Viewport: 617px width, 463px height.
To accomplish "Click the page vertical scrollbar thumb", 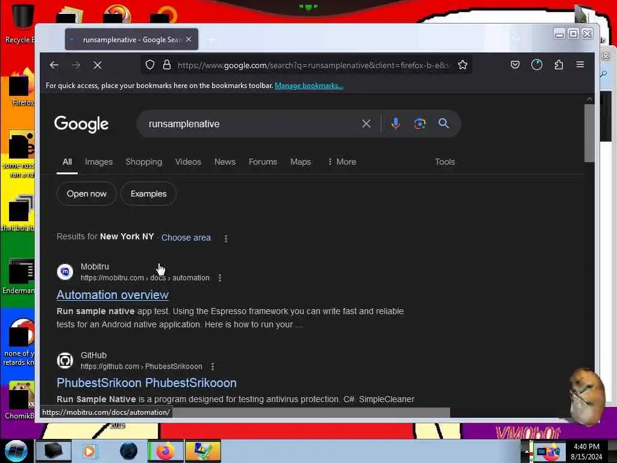I will tap(589, 133).
